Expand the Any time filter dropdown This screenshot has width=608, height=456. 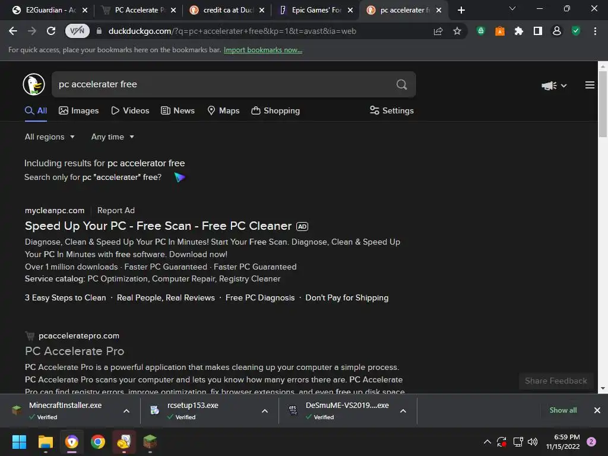(112, 137)
